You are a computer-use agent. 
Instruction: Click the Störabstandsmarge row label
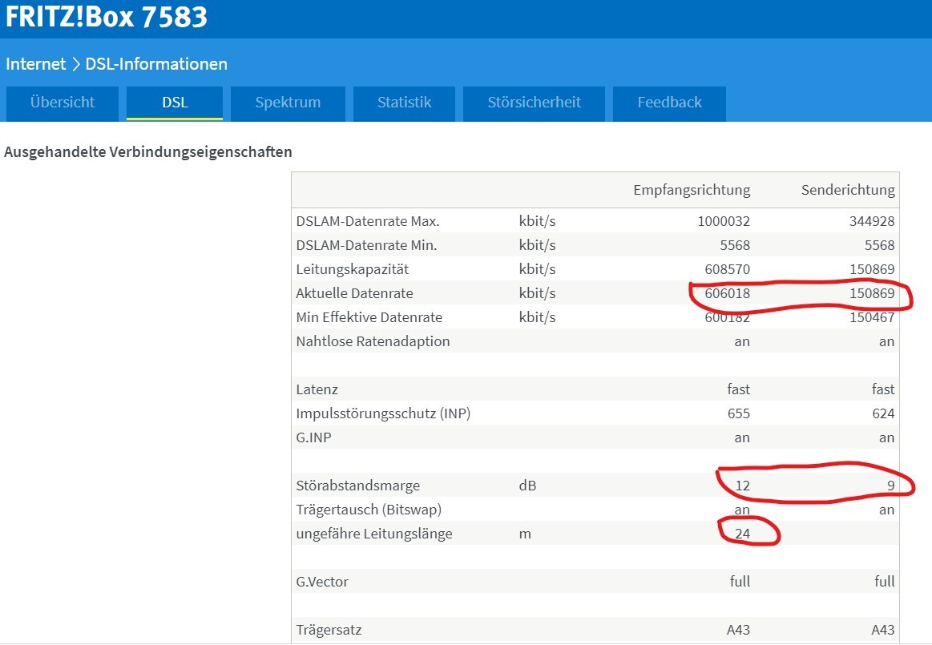pyautogui.click(x=357, y=486)
